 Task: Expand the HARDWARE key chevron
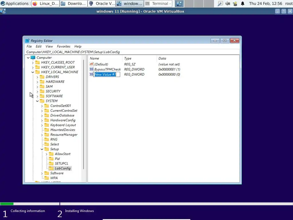tap(37, 82)
